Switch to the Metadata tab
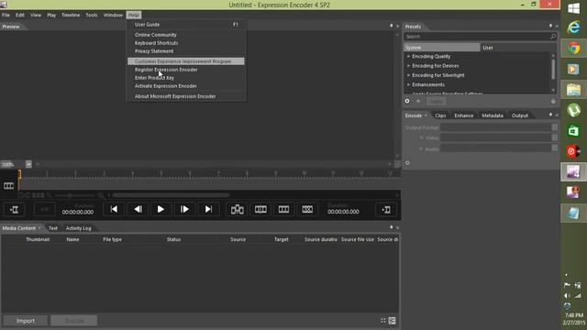Screen dimensions: 587x330 coord(493,115)
